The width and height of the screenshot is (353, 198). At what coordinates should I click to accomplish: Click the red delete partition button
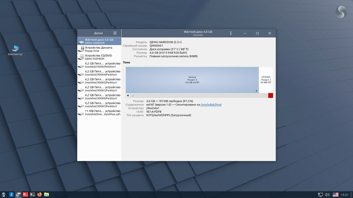click(x=271, y=95)
